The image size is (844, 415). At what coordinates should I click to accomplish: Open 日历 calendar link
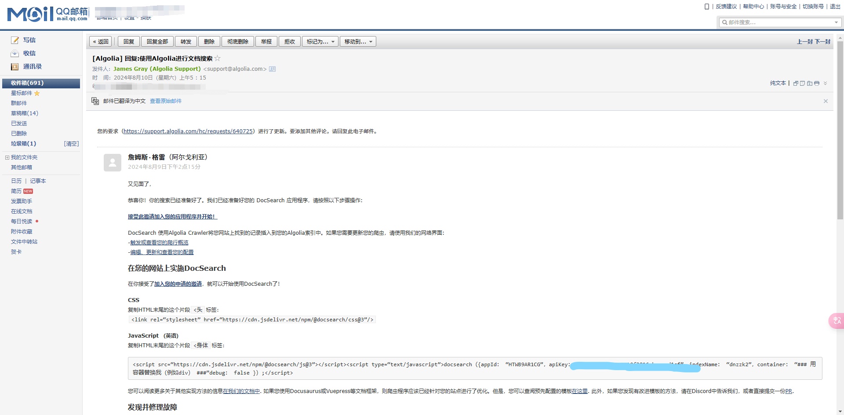pyautogui.click(x=16, y=181)
